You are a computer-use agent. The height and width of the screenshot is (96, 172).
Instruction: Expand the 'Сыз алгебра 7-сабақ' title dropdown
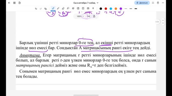tap(98, 3)
